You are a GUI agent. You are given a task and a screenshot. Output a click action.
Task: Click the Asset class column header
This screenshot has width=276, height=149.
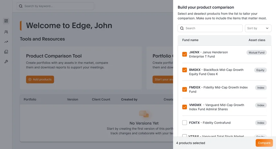(257, 40)
